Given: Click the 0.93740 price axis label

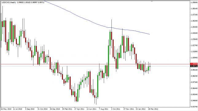Looking at the screenshot, I should [194, 107].
